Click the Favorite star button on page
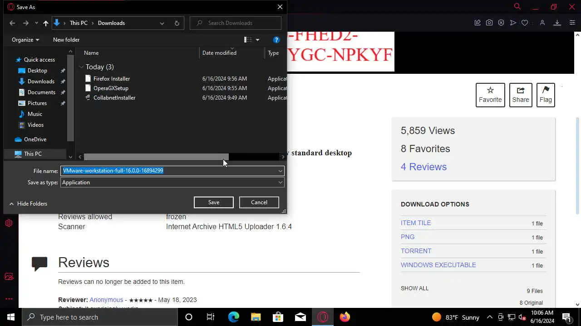The width and height of the screenshot is (581, 326). pyautogui.click(x=490, y=95)
